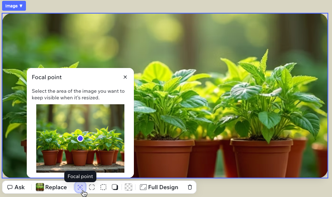Set focal point on left pot in preview
Viewport: 332px width, 197px height.
[50, 157]
